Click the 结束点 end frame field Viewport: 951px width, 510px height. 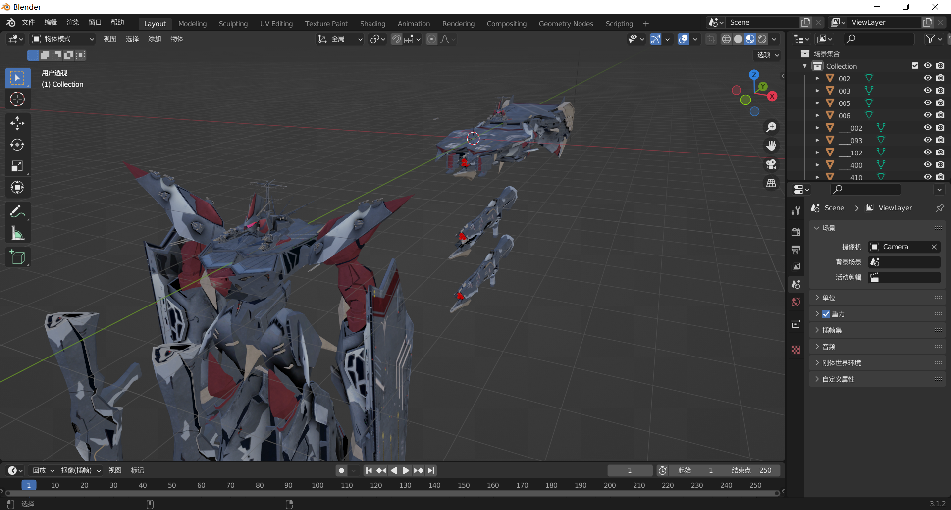(x=751, y=470)
